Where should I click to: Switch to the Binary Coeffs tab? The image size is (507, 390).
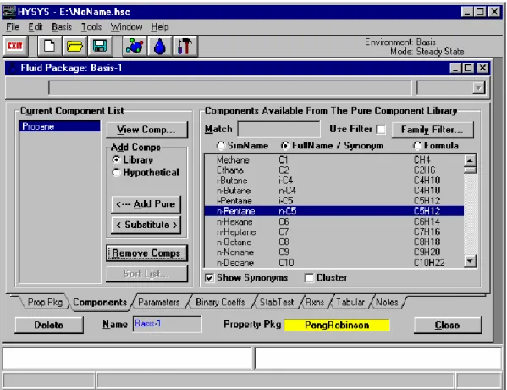221,302
